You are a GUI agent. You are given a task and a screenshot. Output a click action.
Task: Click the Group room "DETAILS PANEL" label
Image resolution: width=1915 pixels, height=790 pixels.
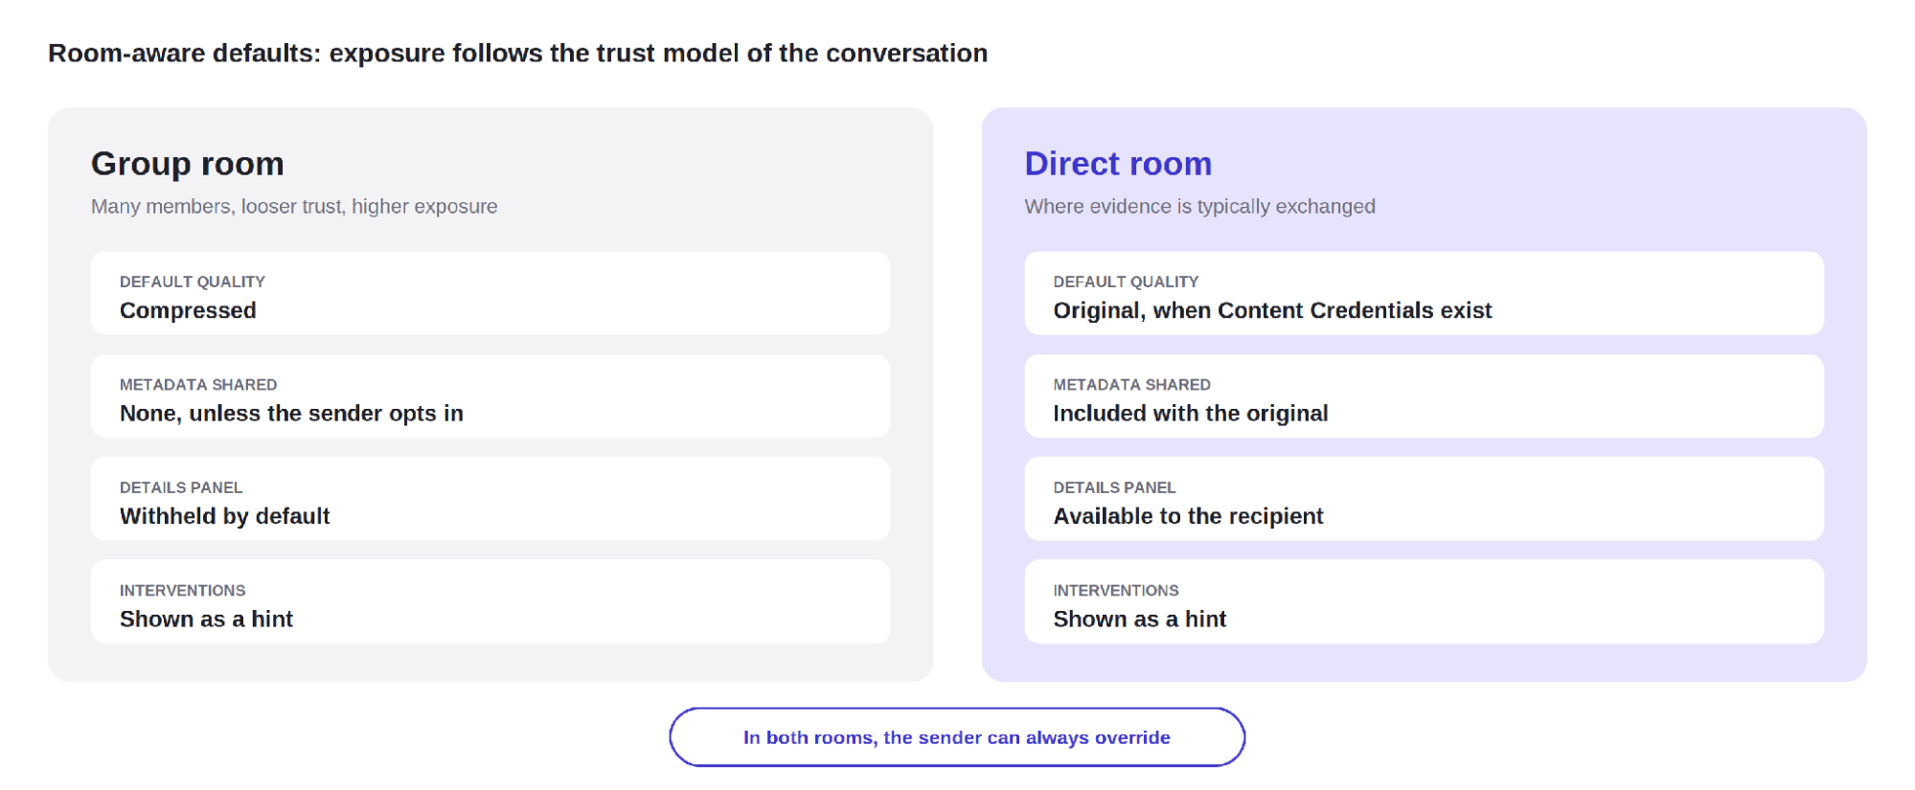tap(181, 487)
